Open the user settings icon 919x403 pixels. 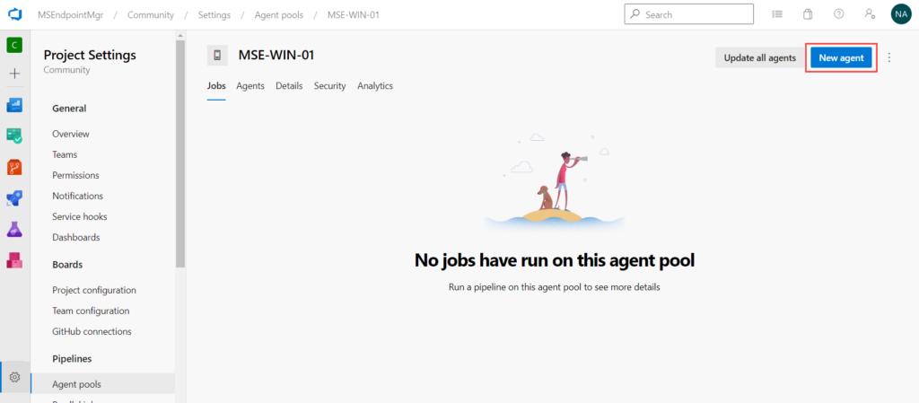point(870,14)
